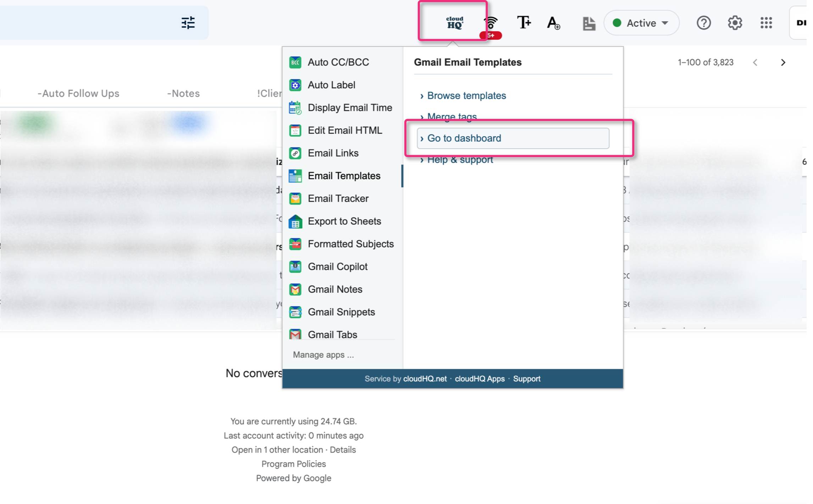The image size is (813, 504).
Task: Select Edit Email HTML entry
Action: click(x=342, y=130)
